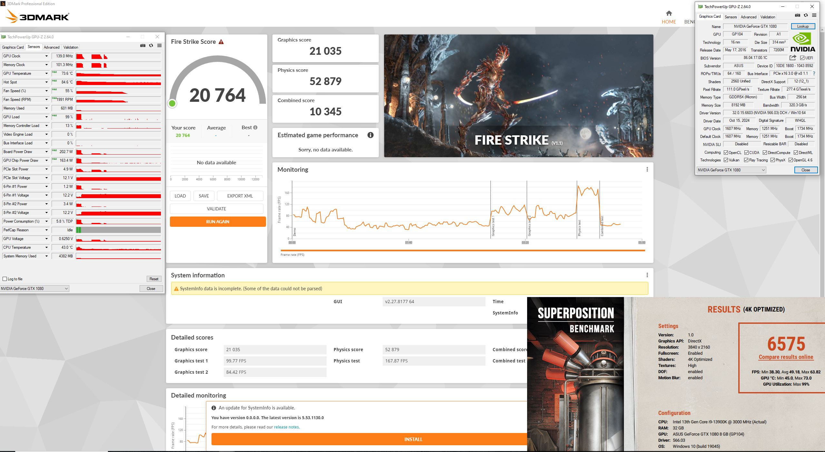
Task: Click the Fire Strike score warning triangle
Action: 221,42
